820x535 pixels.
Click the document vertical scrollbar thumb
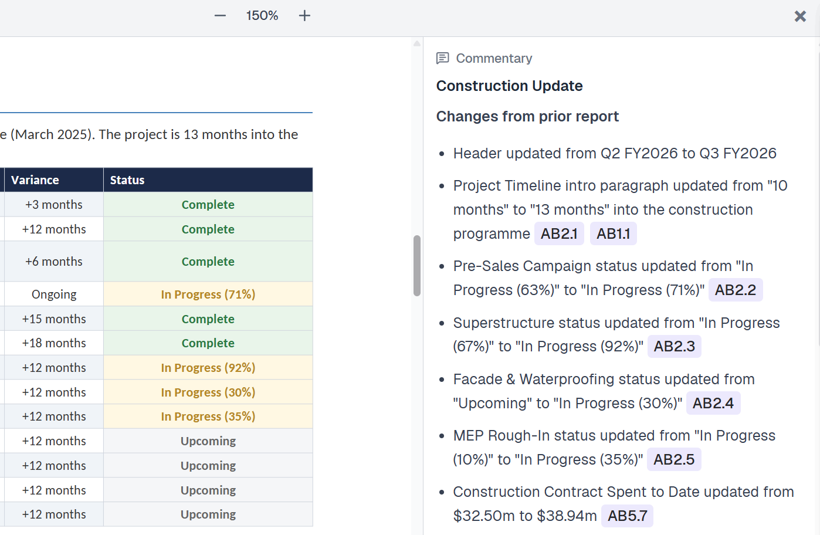[417, 265]
